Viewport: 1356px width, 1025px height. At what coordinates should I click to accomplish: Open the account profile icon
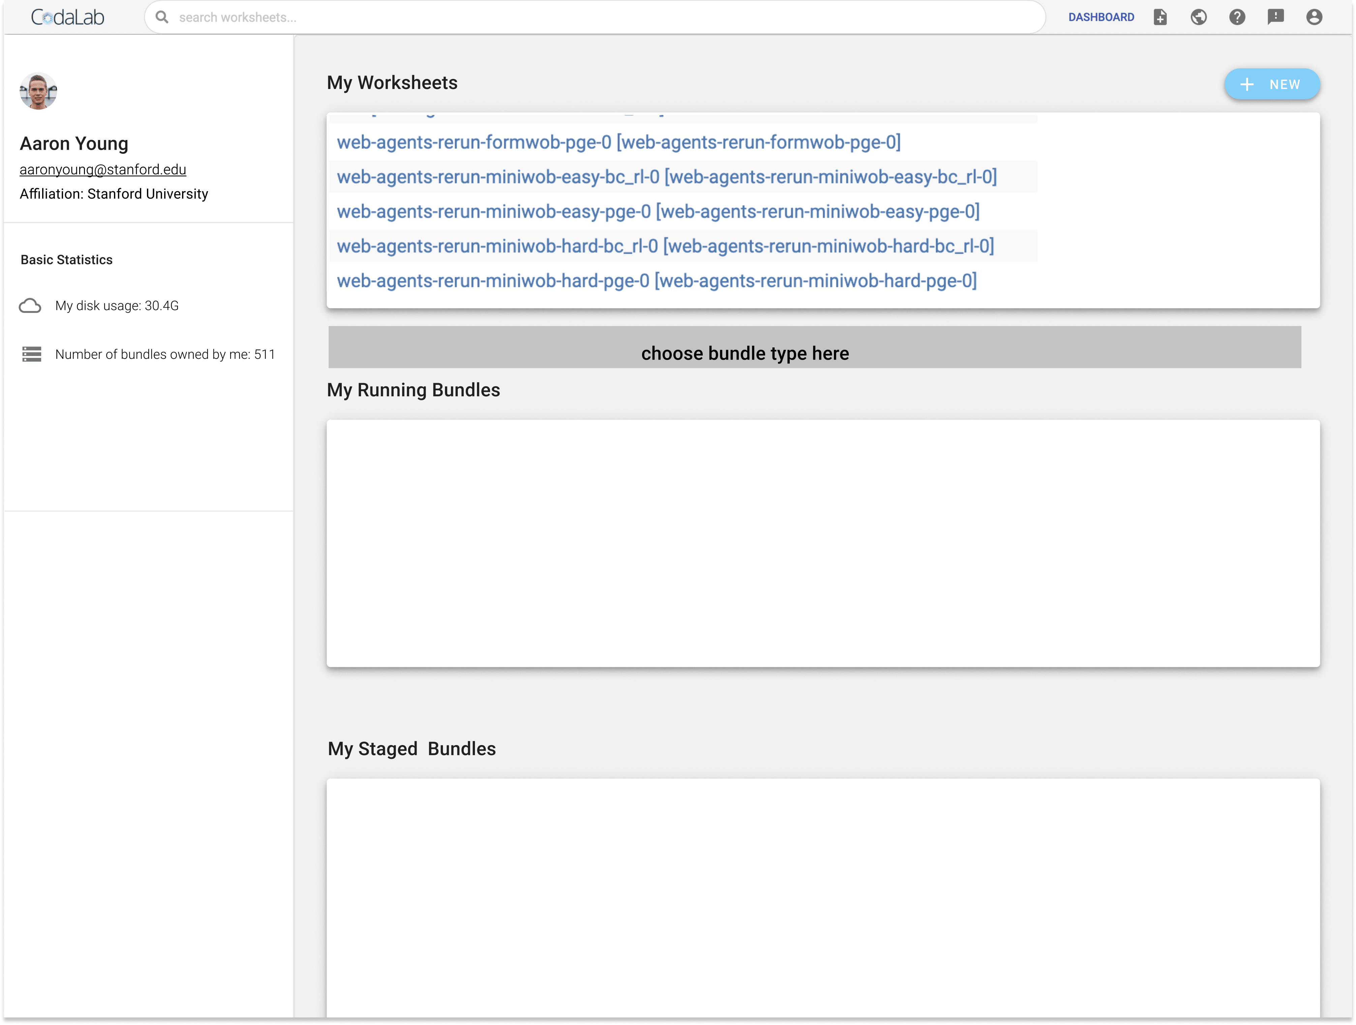[1314, 17]
